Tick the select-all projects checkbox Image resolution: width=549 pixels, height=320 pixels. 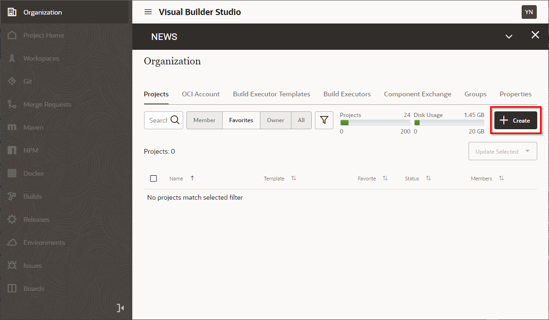[153, 179]
